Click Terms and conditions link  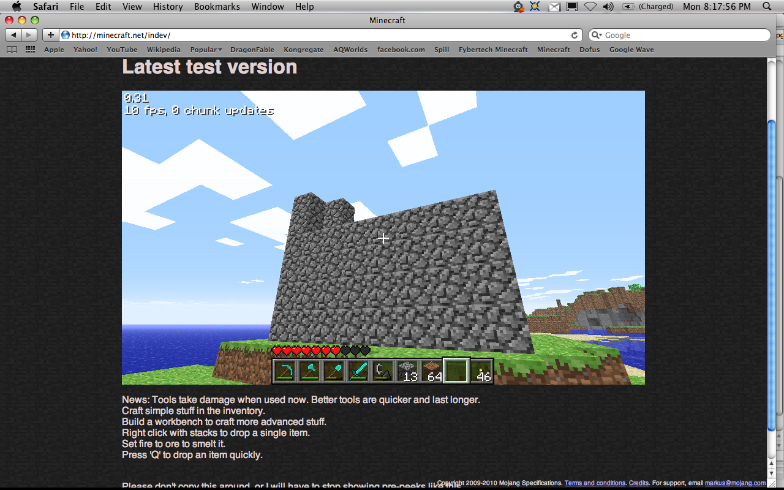coord(595,483)
